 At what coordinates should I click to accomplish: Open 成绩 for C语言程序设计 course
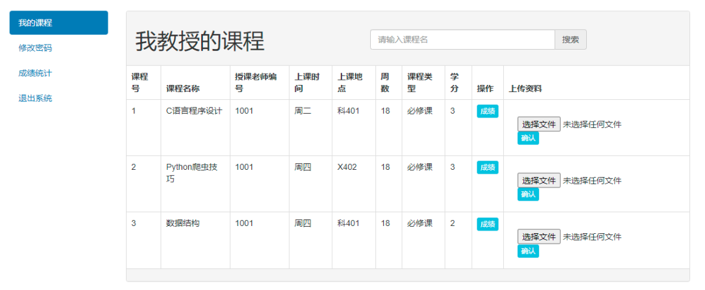tap(488, 111)
